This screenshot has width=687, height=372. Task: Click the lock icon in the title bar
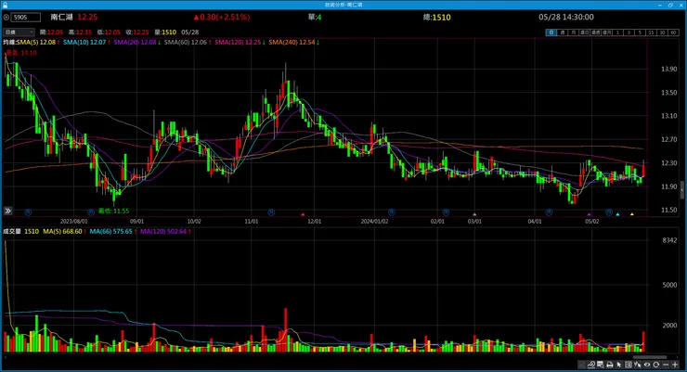(x=5, y=5)
